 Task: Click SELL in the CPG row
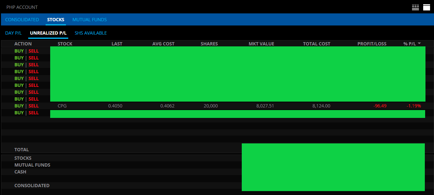tap(33, 106)
